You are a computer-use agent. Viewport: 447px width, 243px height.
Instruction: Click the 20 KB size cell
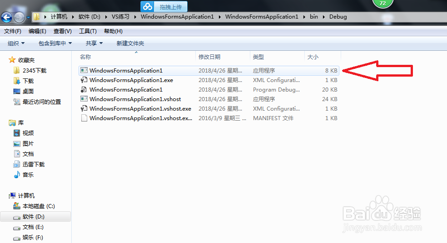click(329, 90)
